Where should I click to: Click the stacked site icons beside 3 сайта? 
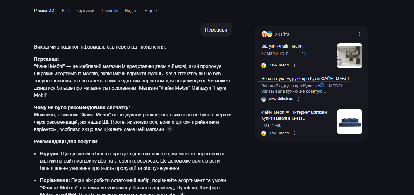tap(267, 34)
